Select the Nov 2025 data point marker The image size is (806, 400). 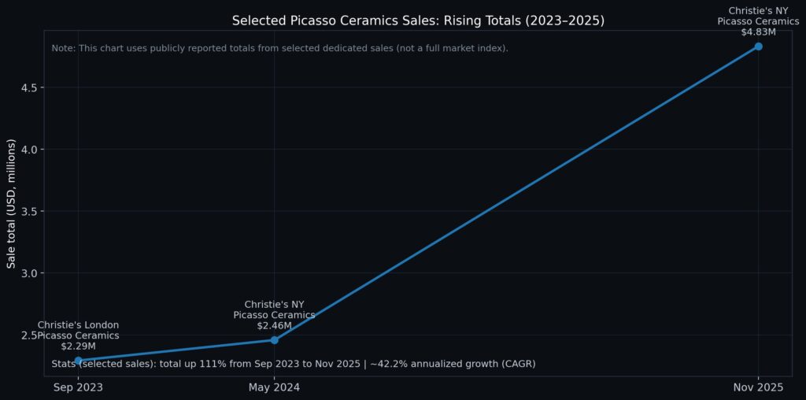click(758, 46)
